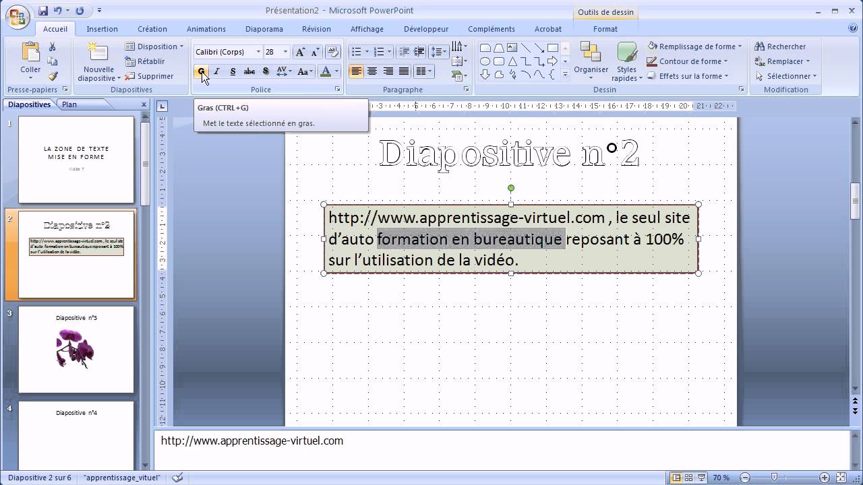The width and height of the screenshot is (863, 485).
Task: Select the right arrow shape
Action: click(553, 61)
